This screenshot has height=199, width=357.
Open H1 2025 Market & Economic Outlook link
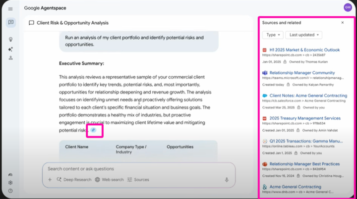(x=304, y=50)
